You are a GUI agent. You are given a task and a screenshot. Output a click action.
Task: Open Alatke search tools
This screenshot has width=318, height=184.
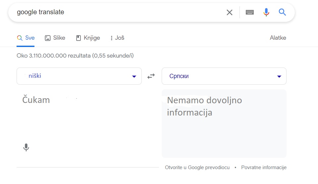click(x=278, y=38)
